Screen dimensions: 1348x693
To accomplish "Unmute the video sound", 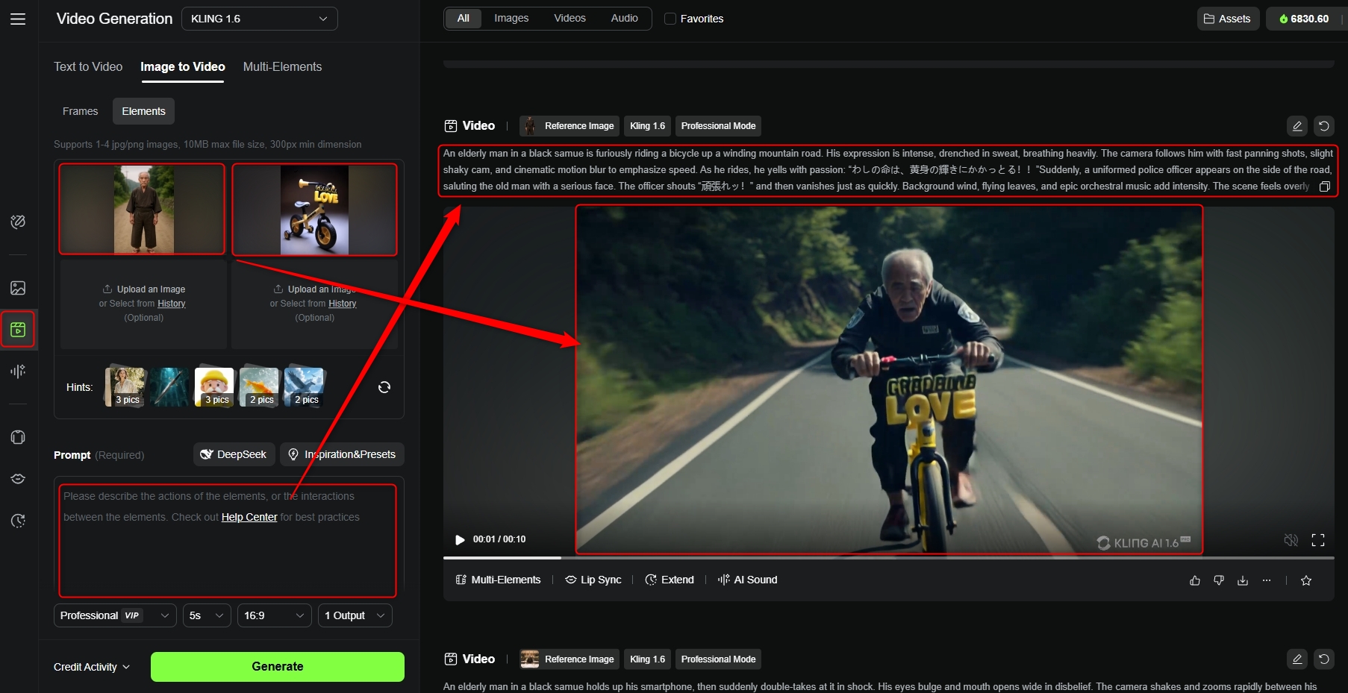I will [1291, 540].
